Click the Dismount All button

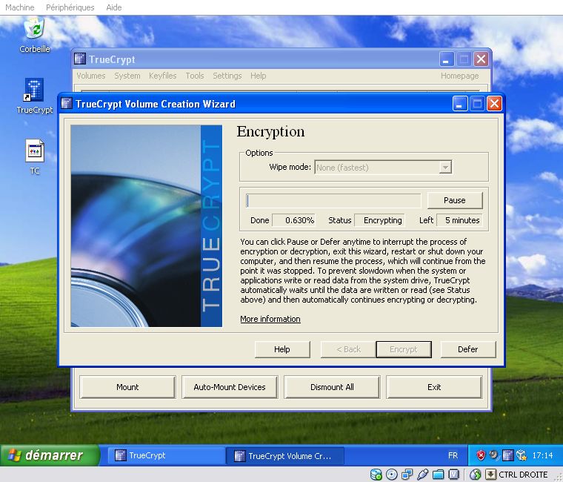[x=332, y=387]
